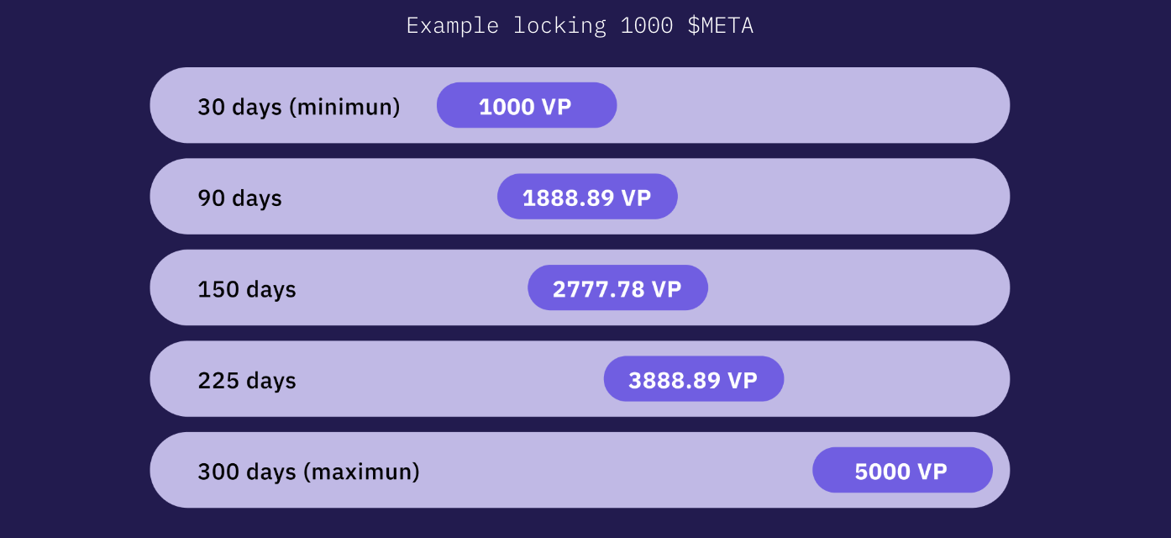This screenshot has width=1171, height=538.
Task: Click the 1000 VP badge
Action: [x=527, y=105]
